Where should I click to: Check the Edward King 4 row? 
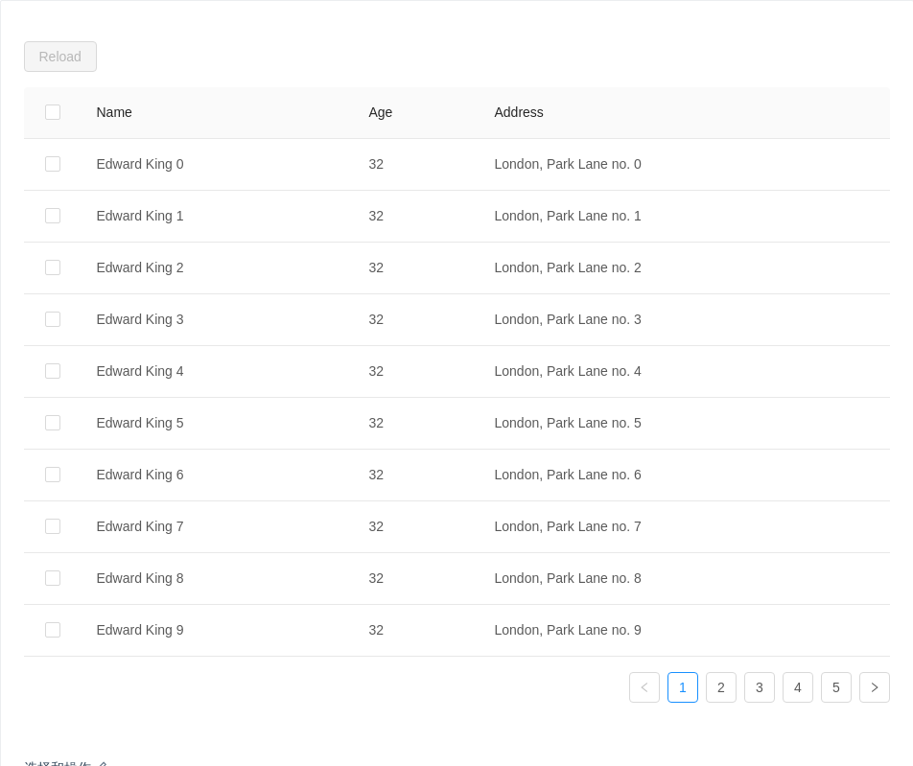(53, 371)
